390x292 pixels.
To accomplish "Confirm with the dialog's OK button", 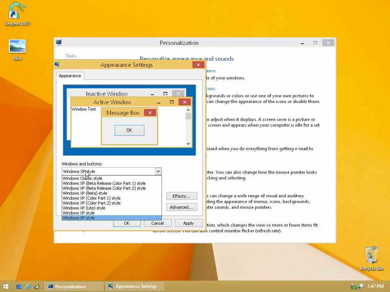I will point(127,223).
